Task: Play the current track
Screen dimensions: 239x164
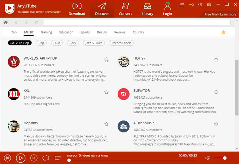Action: [21, 158]
